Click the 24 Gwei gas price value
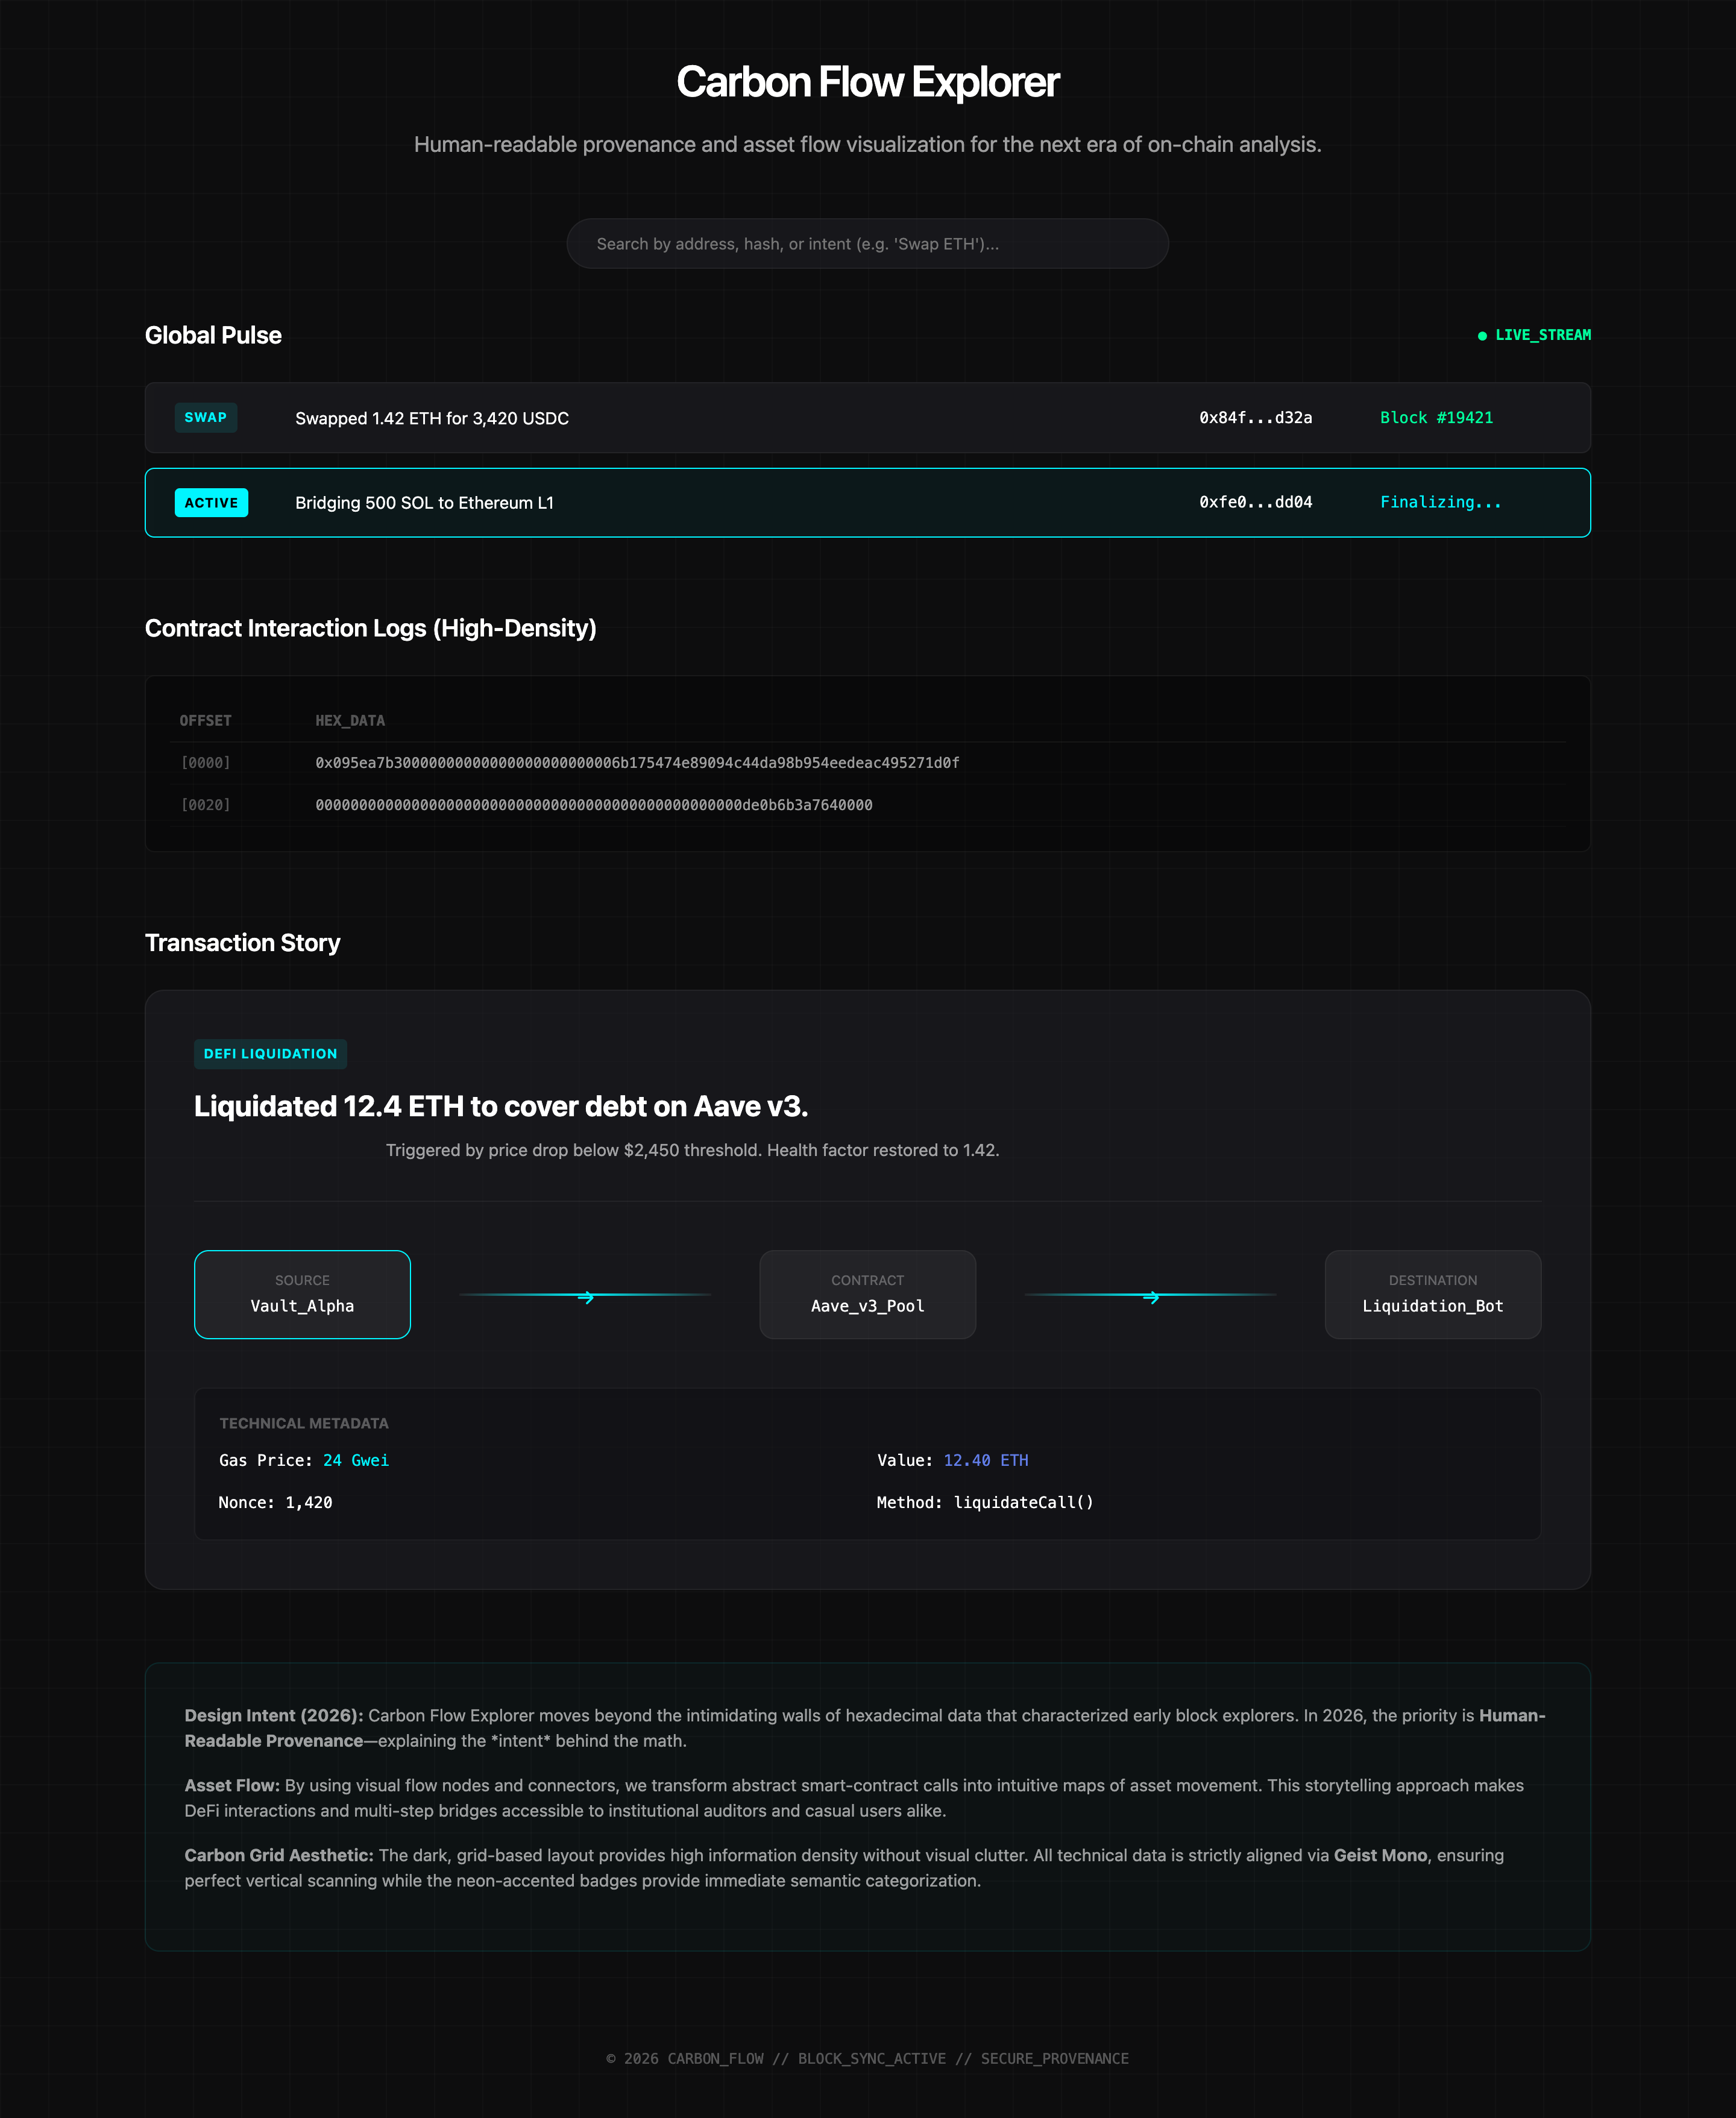 click(x=355, y=1461)
